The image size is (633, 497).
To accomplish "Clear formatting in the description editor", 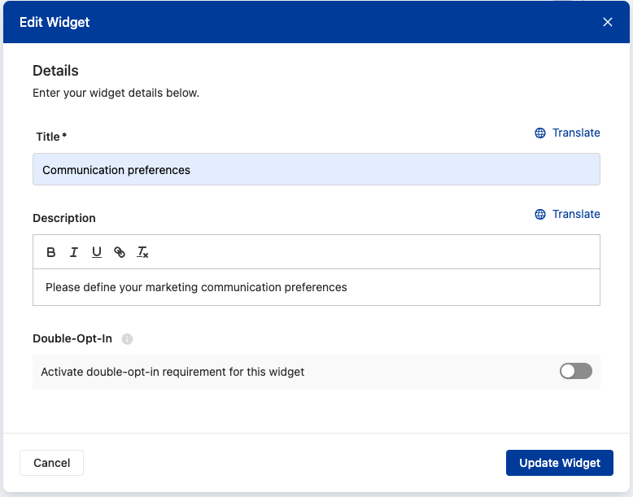I will click(x=142, y=252).
